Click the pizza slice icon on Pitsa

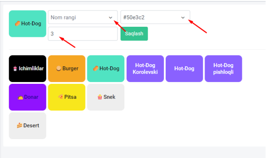pyautogui.click(x=60, y=97)
